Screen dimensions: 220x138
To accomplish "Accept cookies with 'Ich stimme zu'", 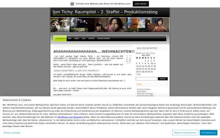I will tap(209, 132).
